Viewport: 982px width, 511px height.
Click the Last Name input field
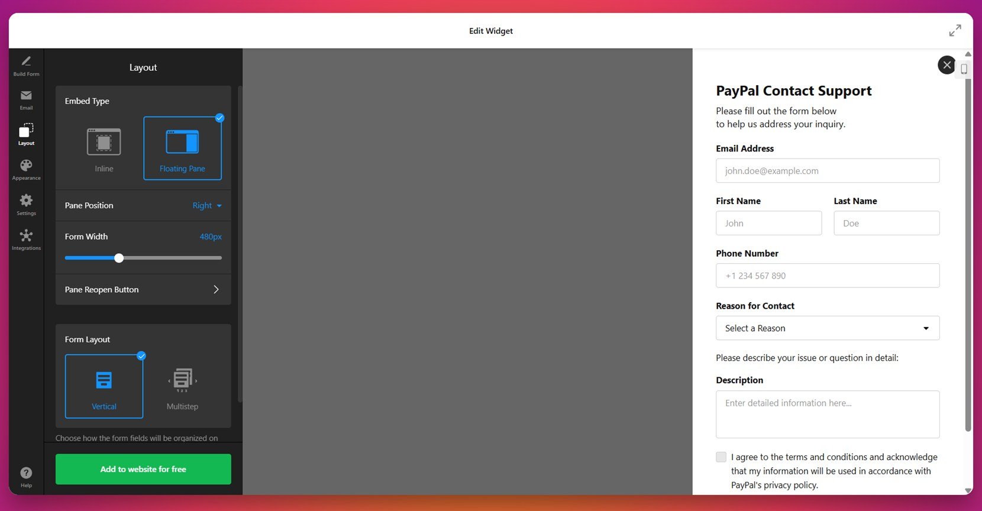coord(887,223)
